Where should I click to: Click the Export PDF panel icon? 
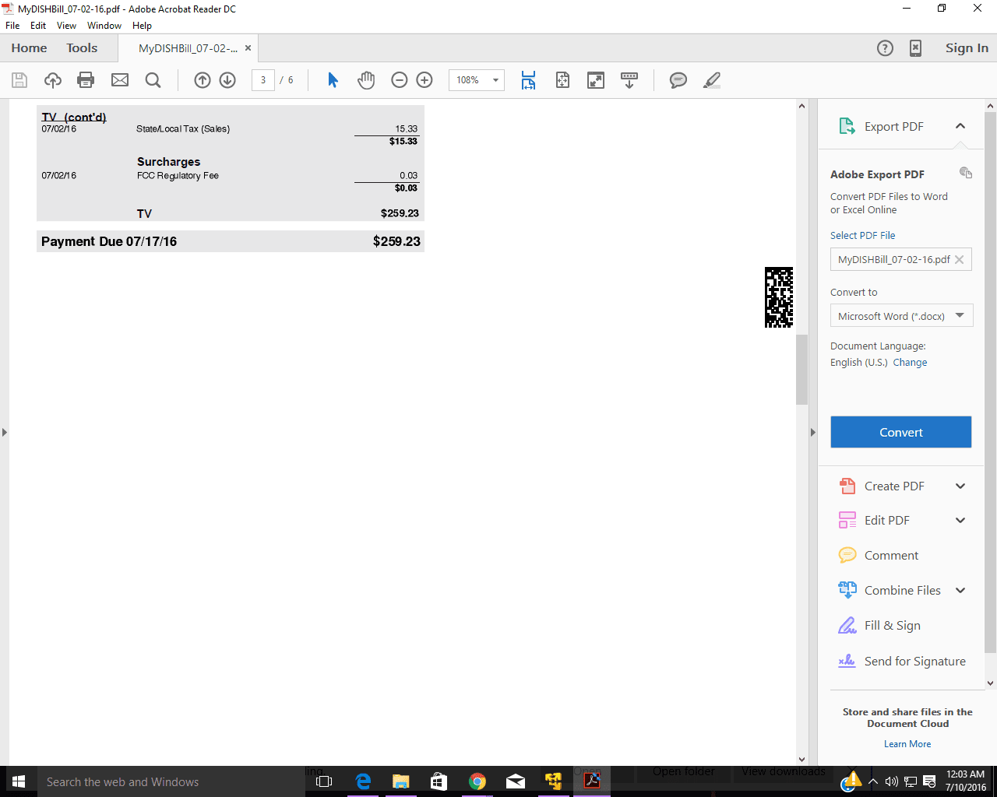coord(847,126)
